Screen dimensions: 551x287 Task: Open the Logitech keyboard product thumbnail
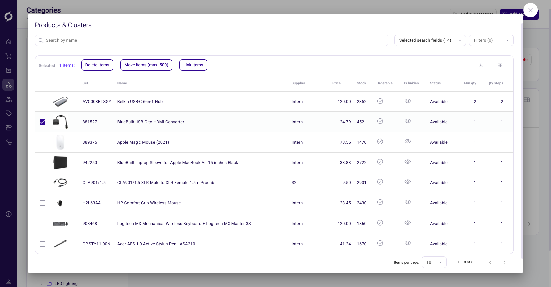pyautogui.click(x=60, y=224)
